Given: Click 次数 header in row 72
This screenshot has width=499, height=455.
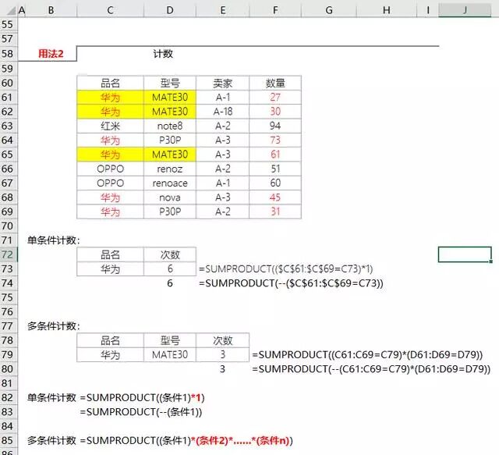Looking at the screenshot, I should [170, 254].
